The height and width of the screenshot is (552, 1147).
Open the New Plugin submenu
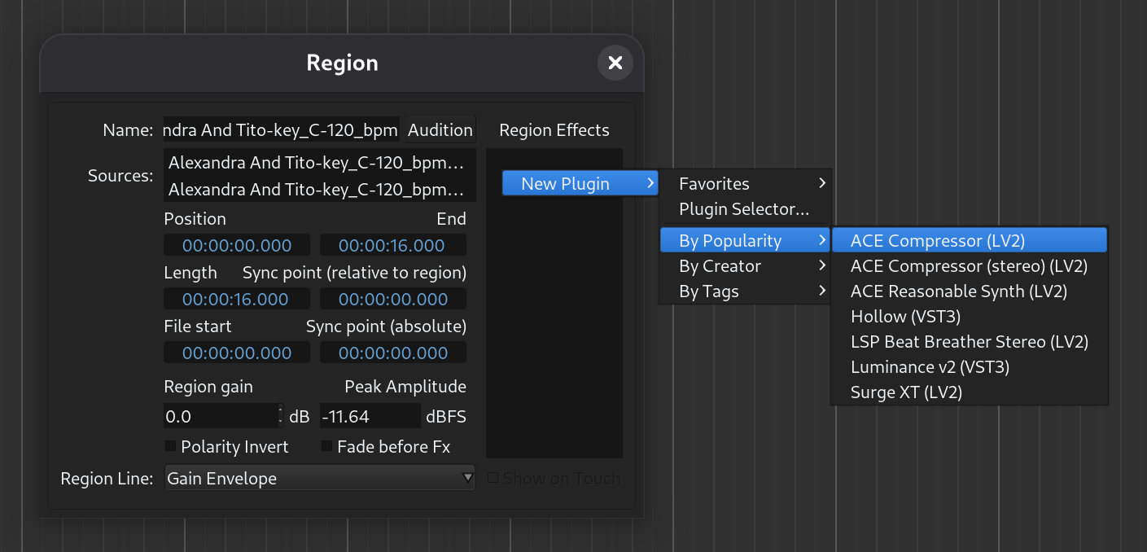click(x=565, y=183)
